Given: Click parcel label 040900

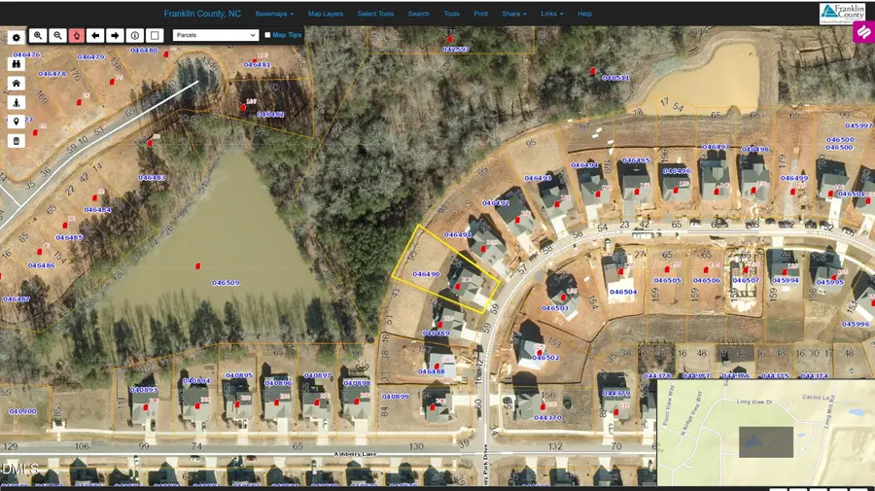Looking at the screenshot, I should pyautogui.click(x=23, y=411).
